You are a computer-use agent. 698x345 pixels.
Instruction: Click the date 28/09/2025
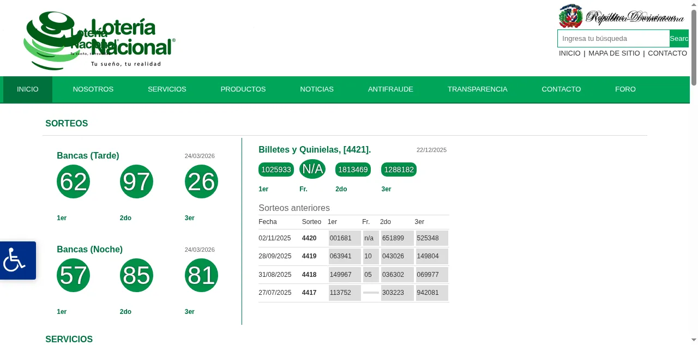[275, 256]
